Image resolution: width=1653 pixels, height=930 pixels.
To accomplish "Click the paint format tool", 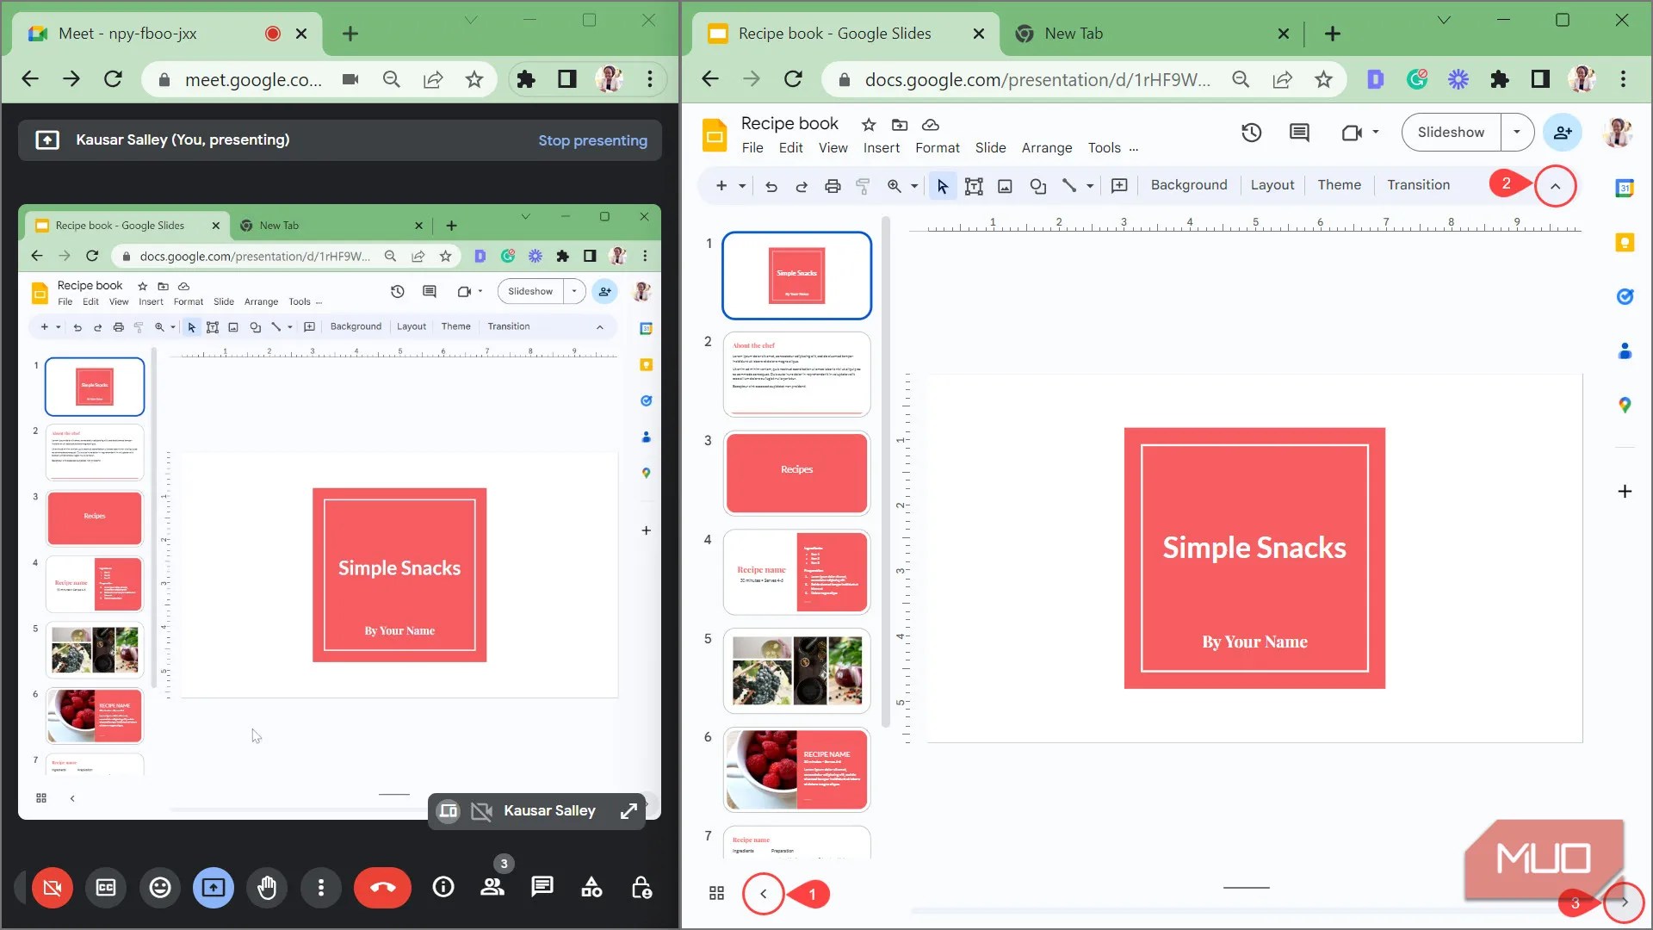I will [x=862, y=185].
